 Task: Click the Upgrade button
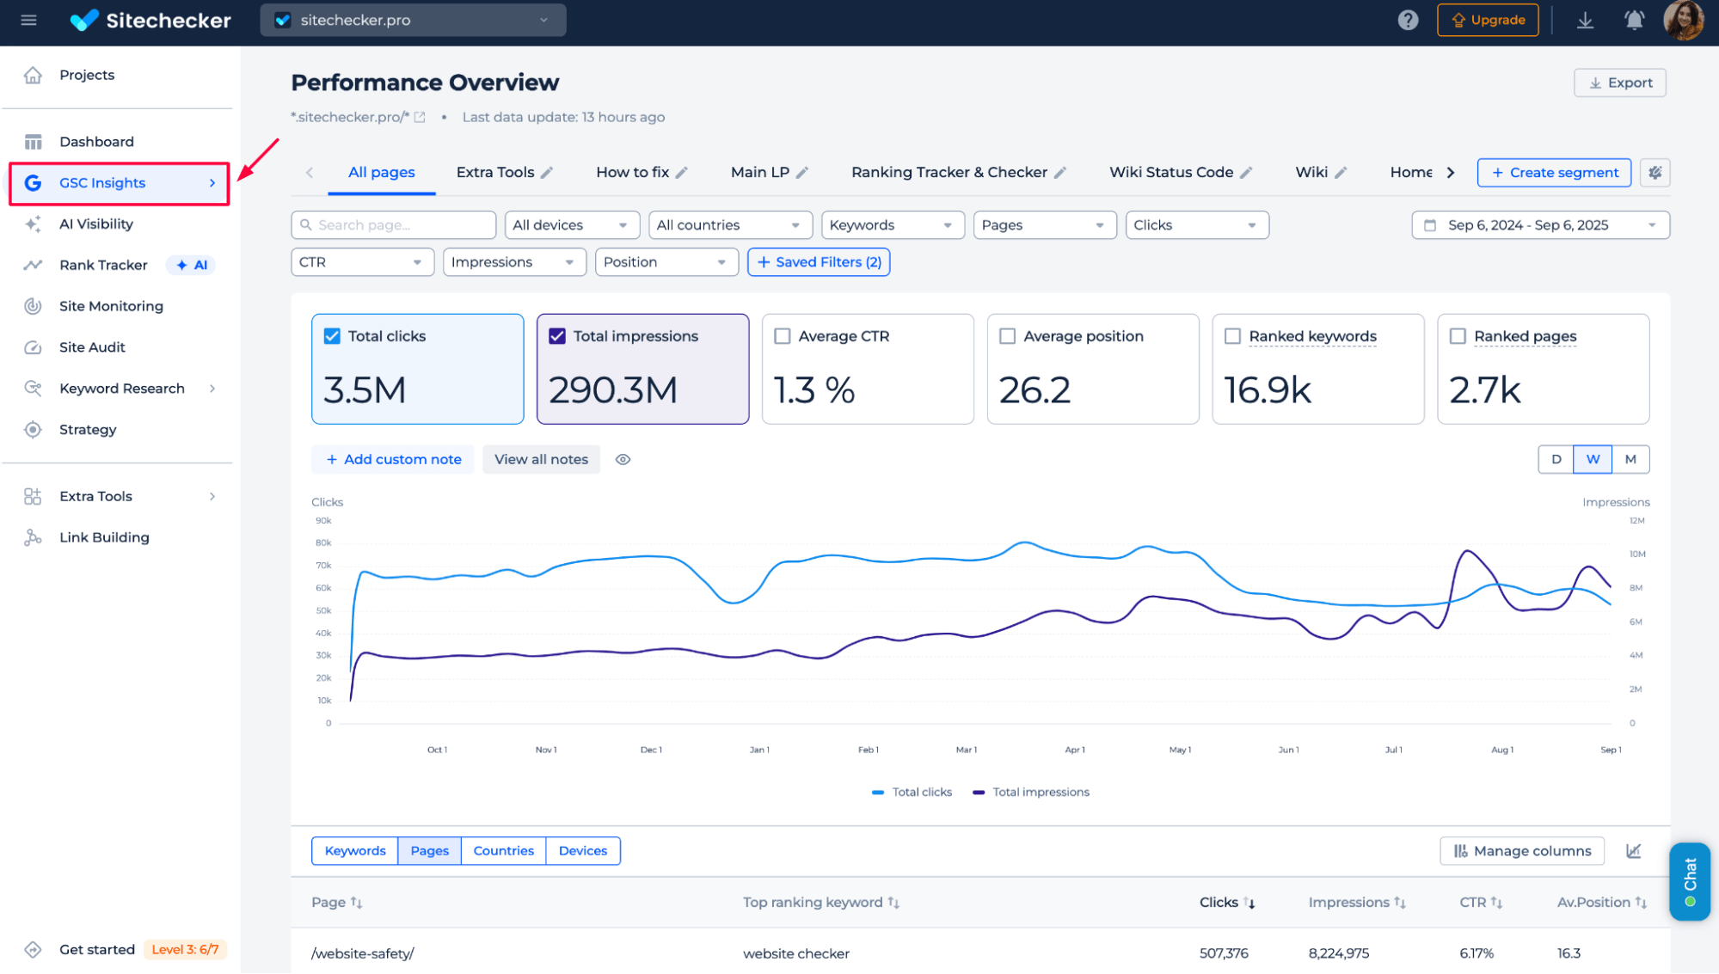[1488, 20]
